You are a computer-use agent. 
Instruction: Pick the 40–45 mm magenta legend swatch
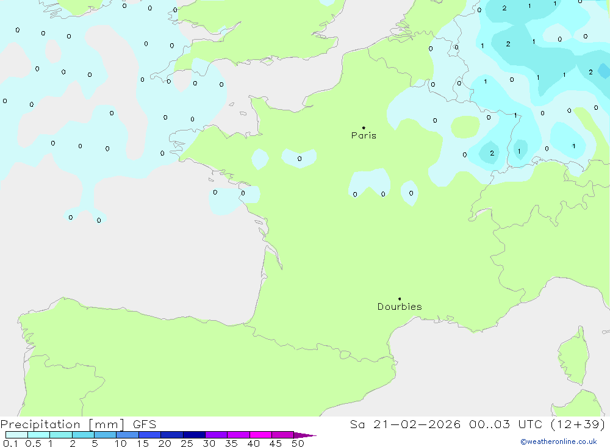click(x=260, y=435)
